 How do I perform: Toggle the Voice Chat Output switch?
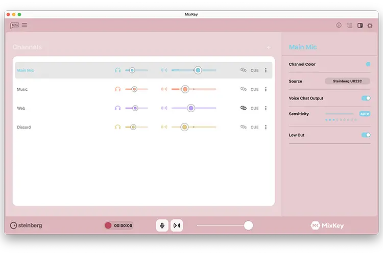pyautogui.click(x=366, y=98)
